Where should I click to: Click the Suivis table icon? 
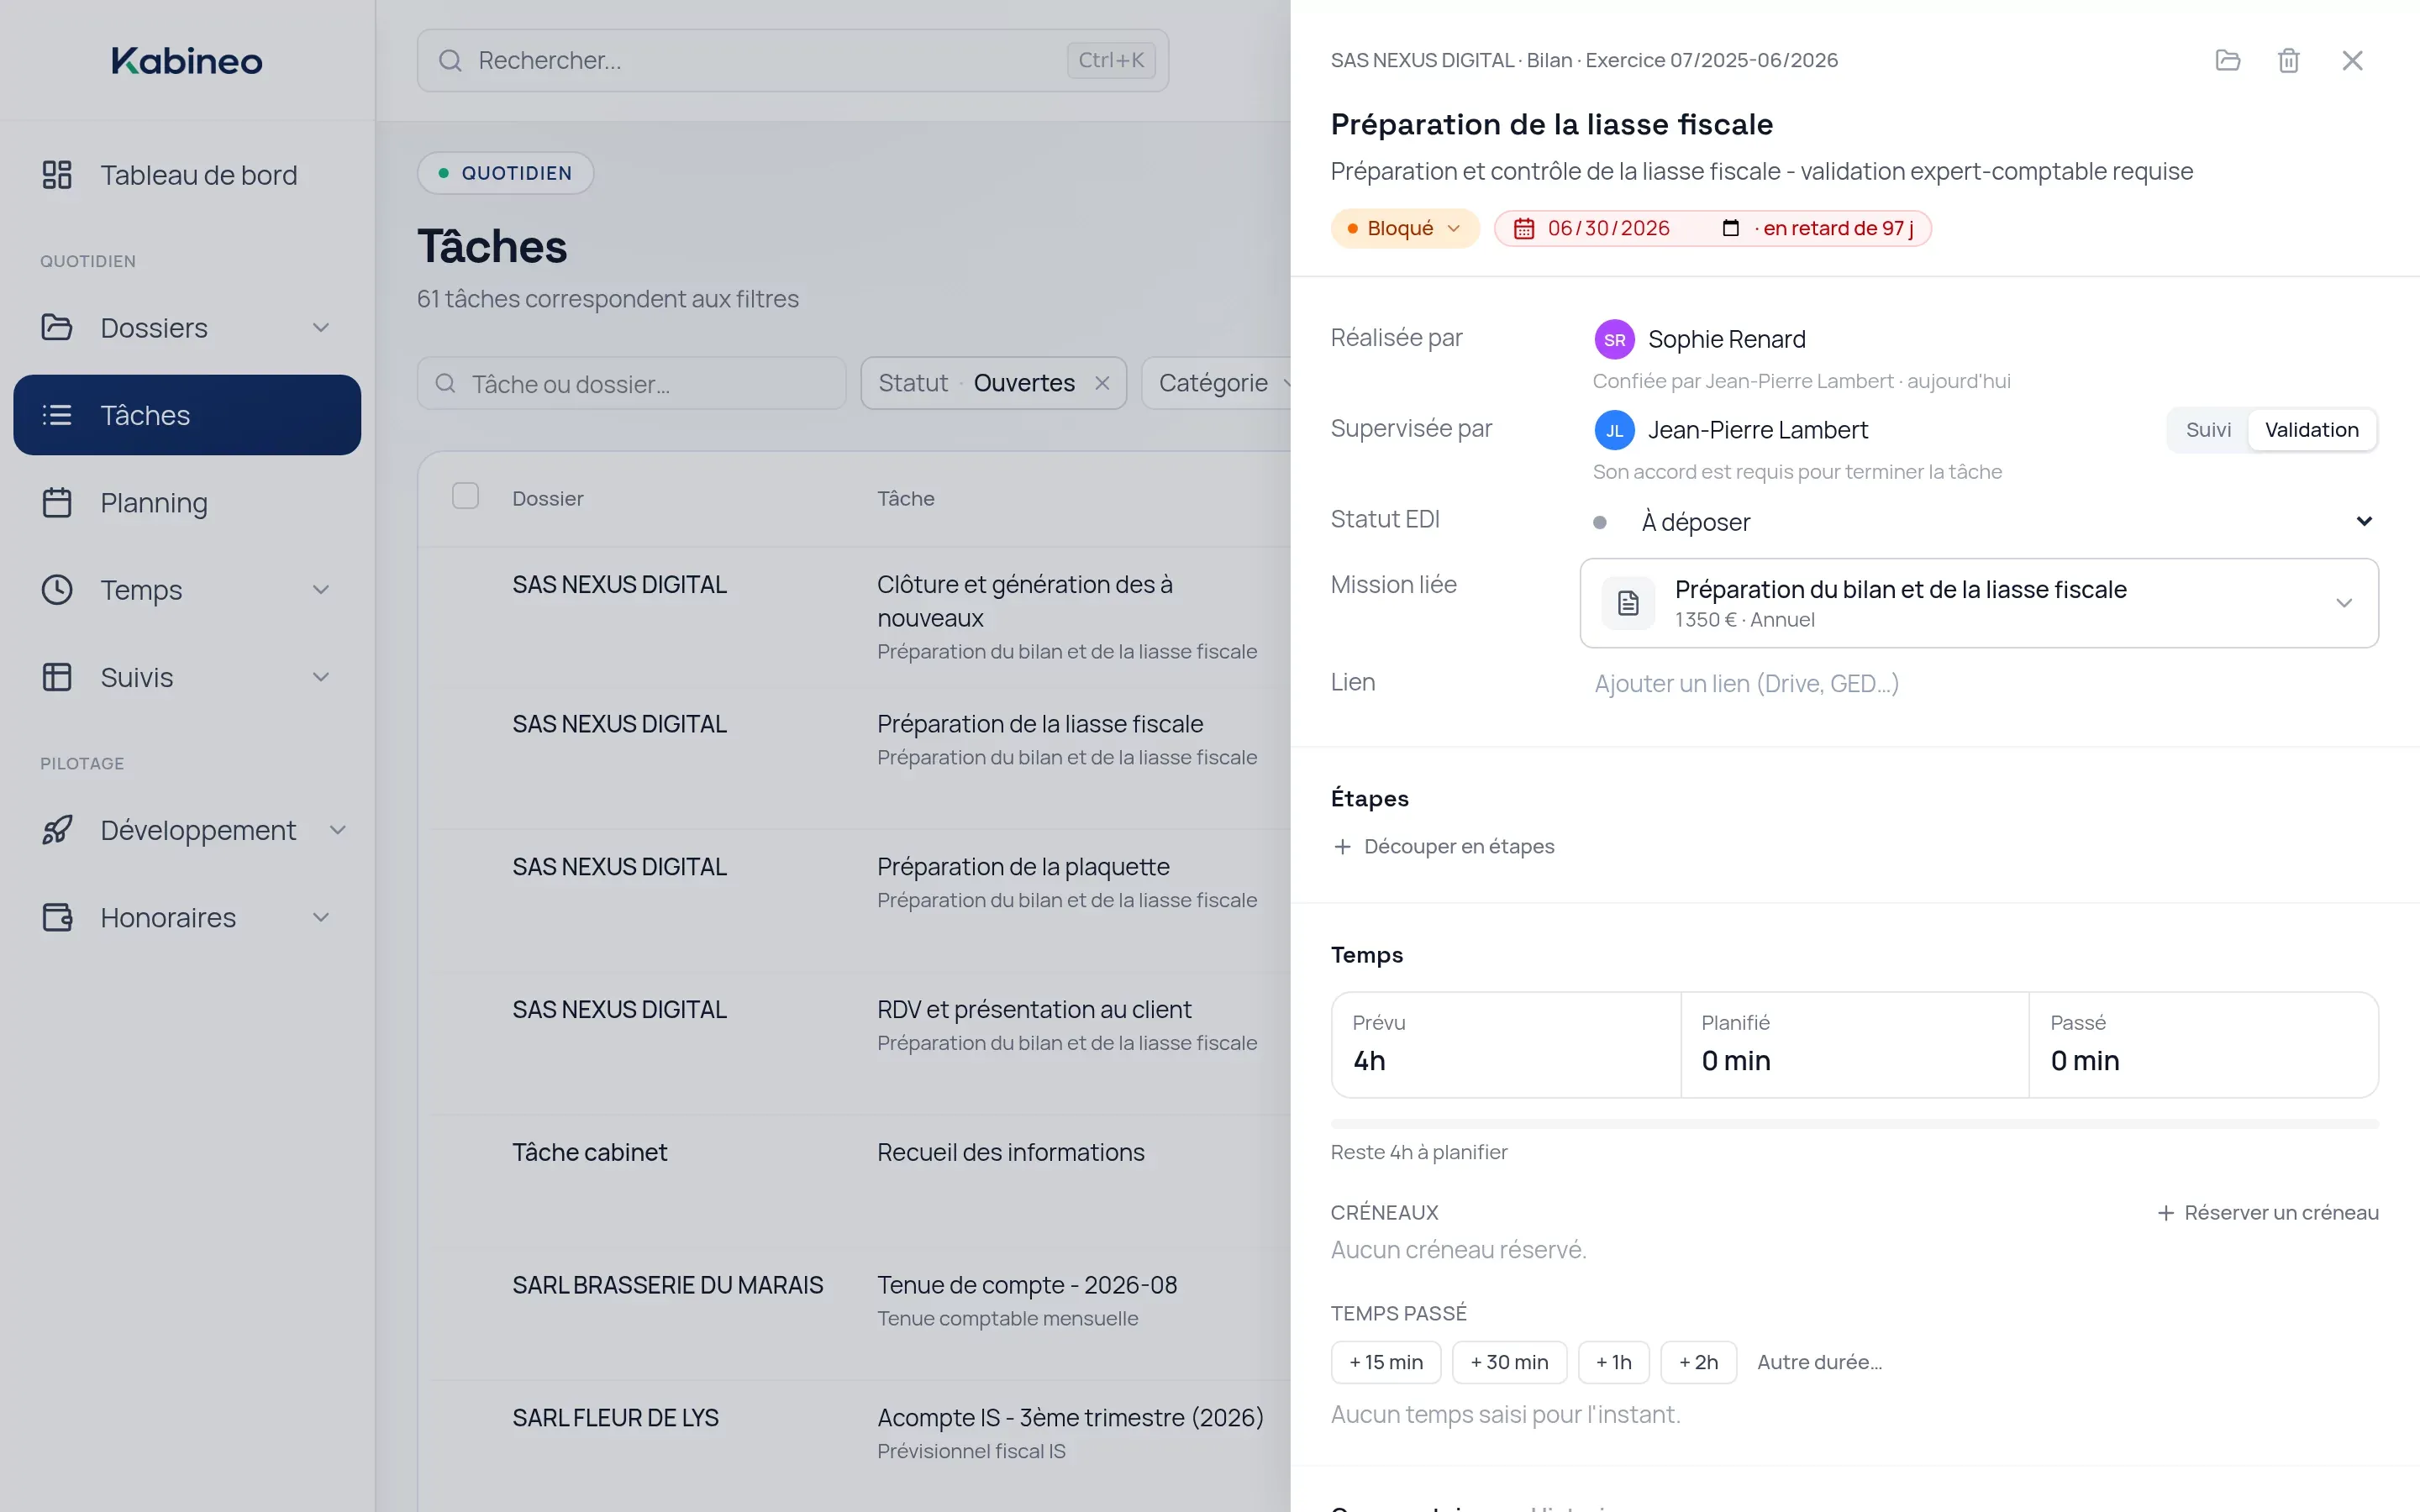pyautogui.click(x=57, y=677)
